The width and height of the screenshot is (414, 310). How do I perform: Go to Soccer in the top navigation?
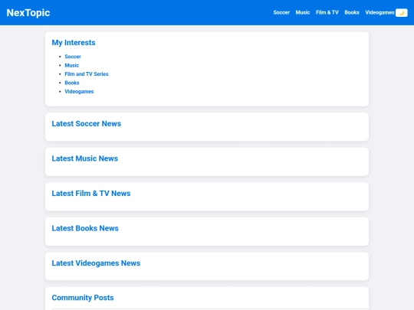(x=281, y=12)
